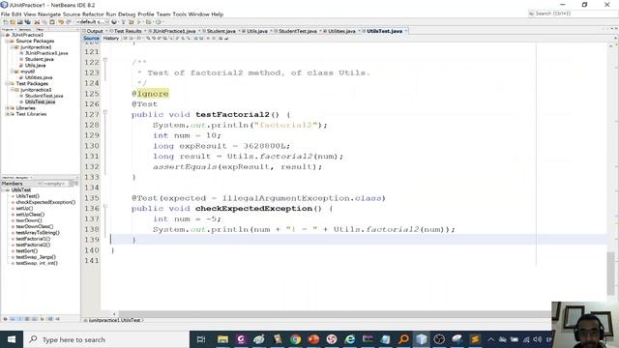Click the testFactorial2 method name in code
The width and height of the screenshot is (619, 348).
pyautogui.click(x=232, y=115)
